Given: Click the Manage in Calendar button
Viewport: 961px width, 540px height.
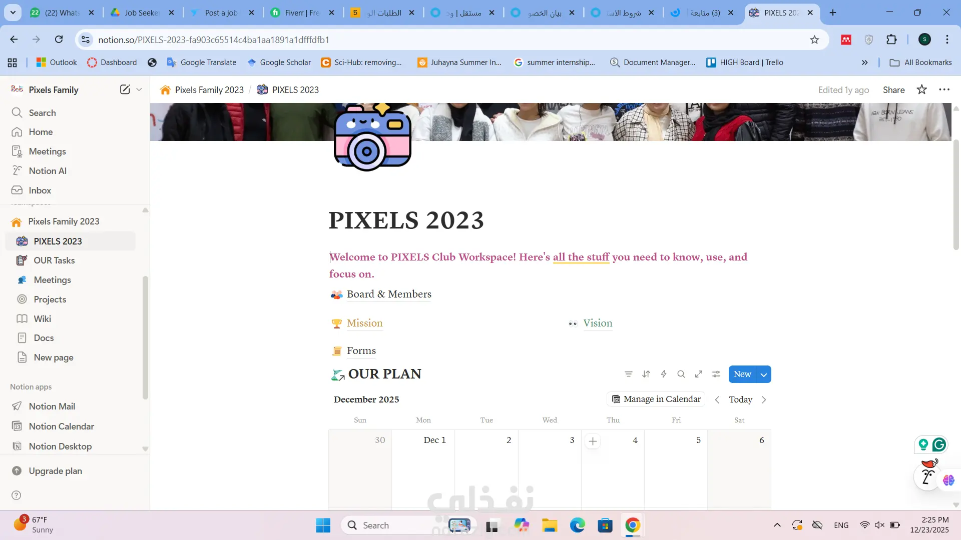Looking at the screenshot, I should pyautogui.click(x=656, y=399).
